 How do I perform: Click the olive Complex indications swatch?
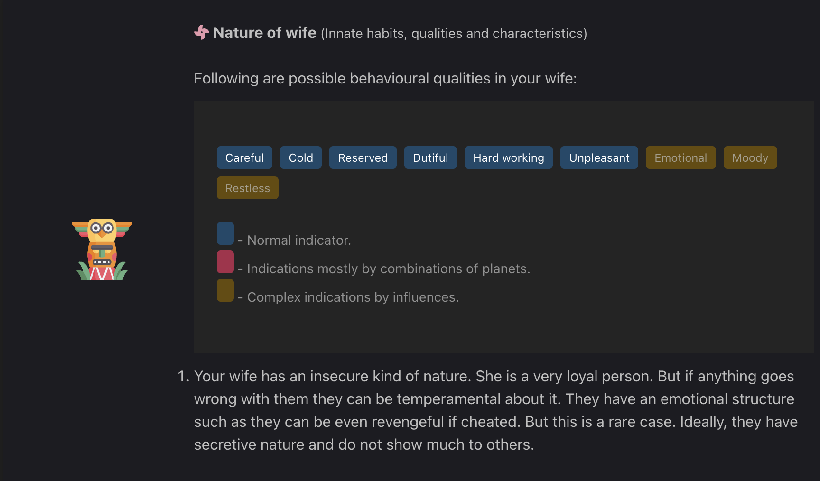click(x=225, y=290)
